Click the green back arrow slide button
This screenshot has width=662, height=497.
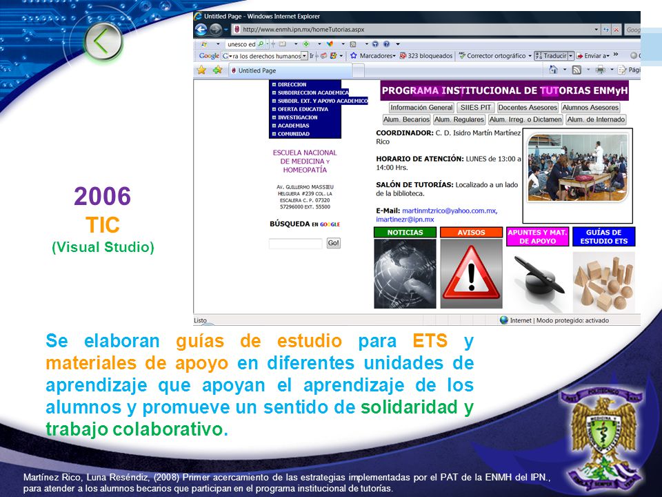click(103, 41)
